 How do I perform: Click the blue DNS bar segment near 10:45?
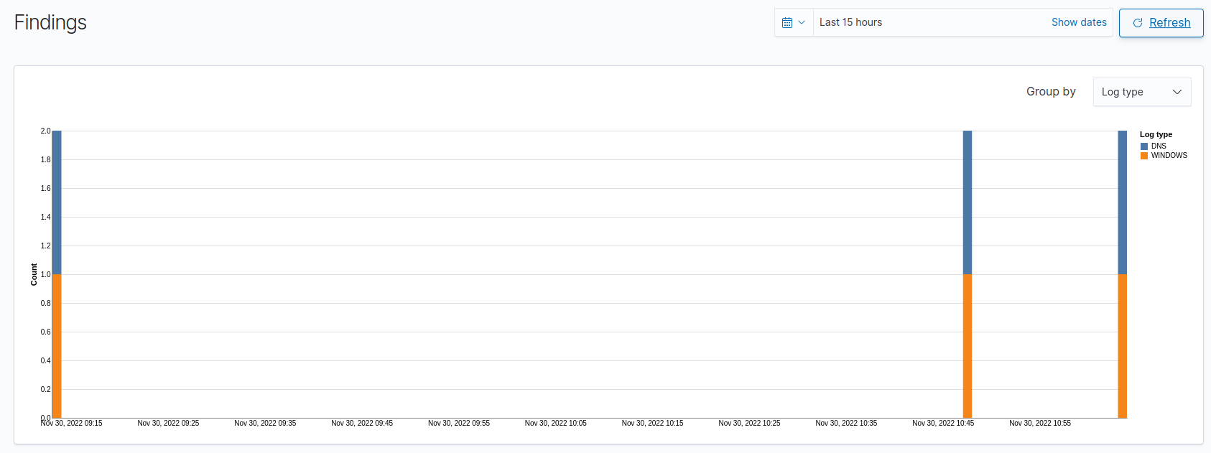(x=968, y=202)
